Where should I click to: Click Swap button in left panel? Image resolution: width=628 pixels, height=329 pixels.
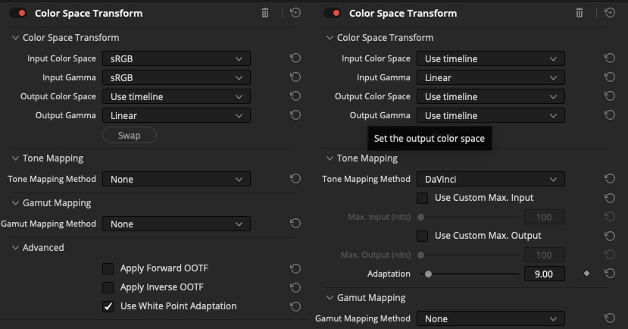tap(130, 135)
